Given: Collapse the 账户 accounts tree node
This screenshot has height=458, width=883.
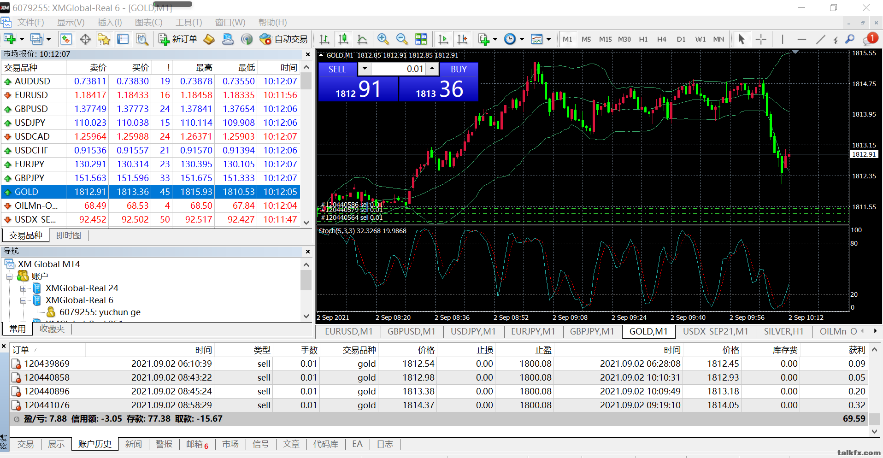Looking at the screenshot, I should point(9,276).
